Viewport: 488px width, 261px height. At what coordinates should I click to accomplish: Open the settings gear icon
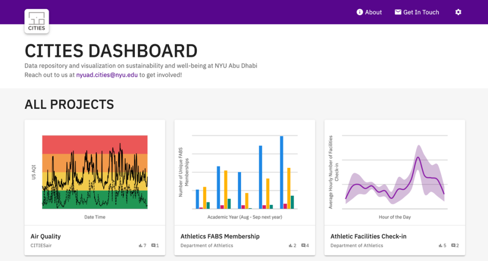458,12
